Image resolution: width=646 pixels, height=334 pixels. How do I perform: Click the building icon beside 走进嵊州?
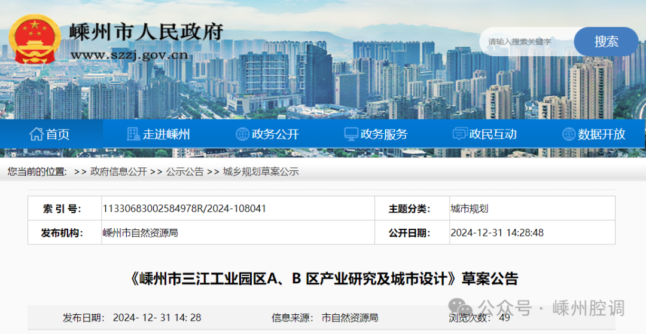(x=133, y=134)
